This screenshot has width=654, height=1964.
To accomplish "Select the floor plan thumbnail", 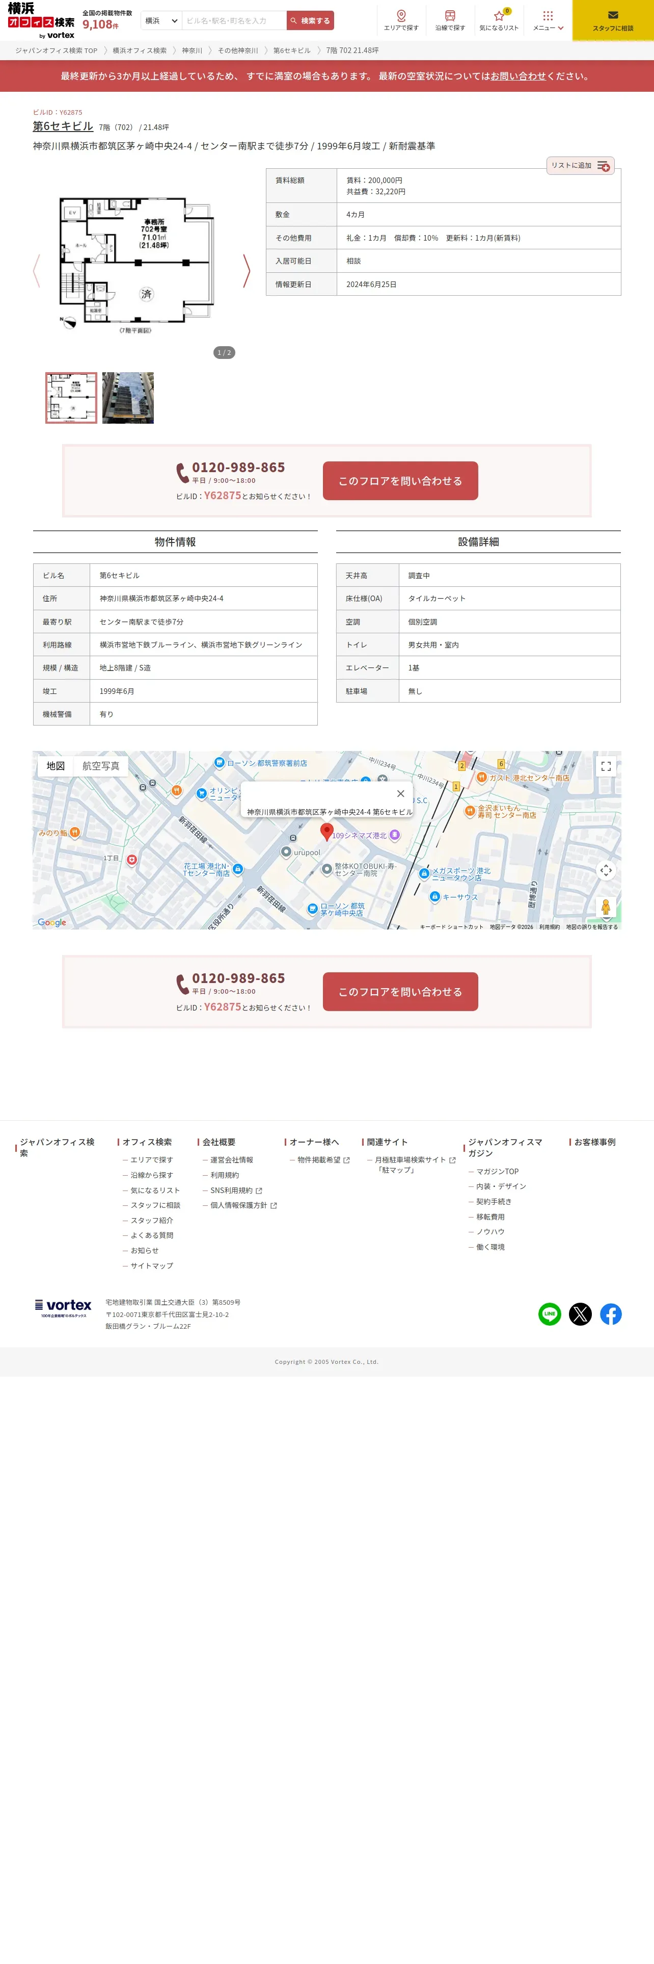I will tap(72, 398).
